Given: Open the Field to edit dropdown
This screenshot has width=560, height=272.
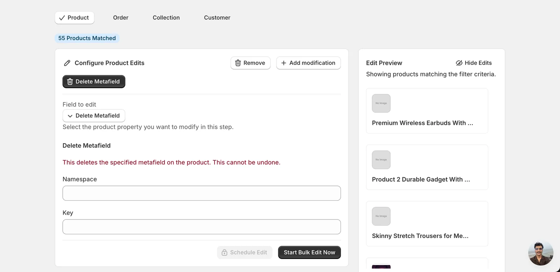Looking at the screenshot, I should pyautogui.click(x=94, y=116).
